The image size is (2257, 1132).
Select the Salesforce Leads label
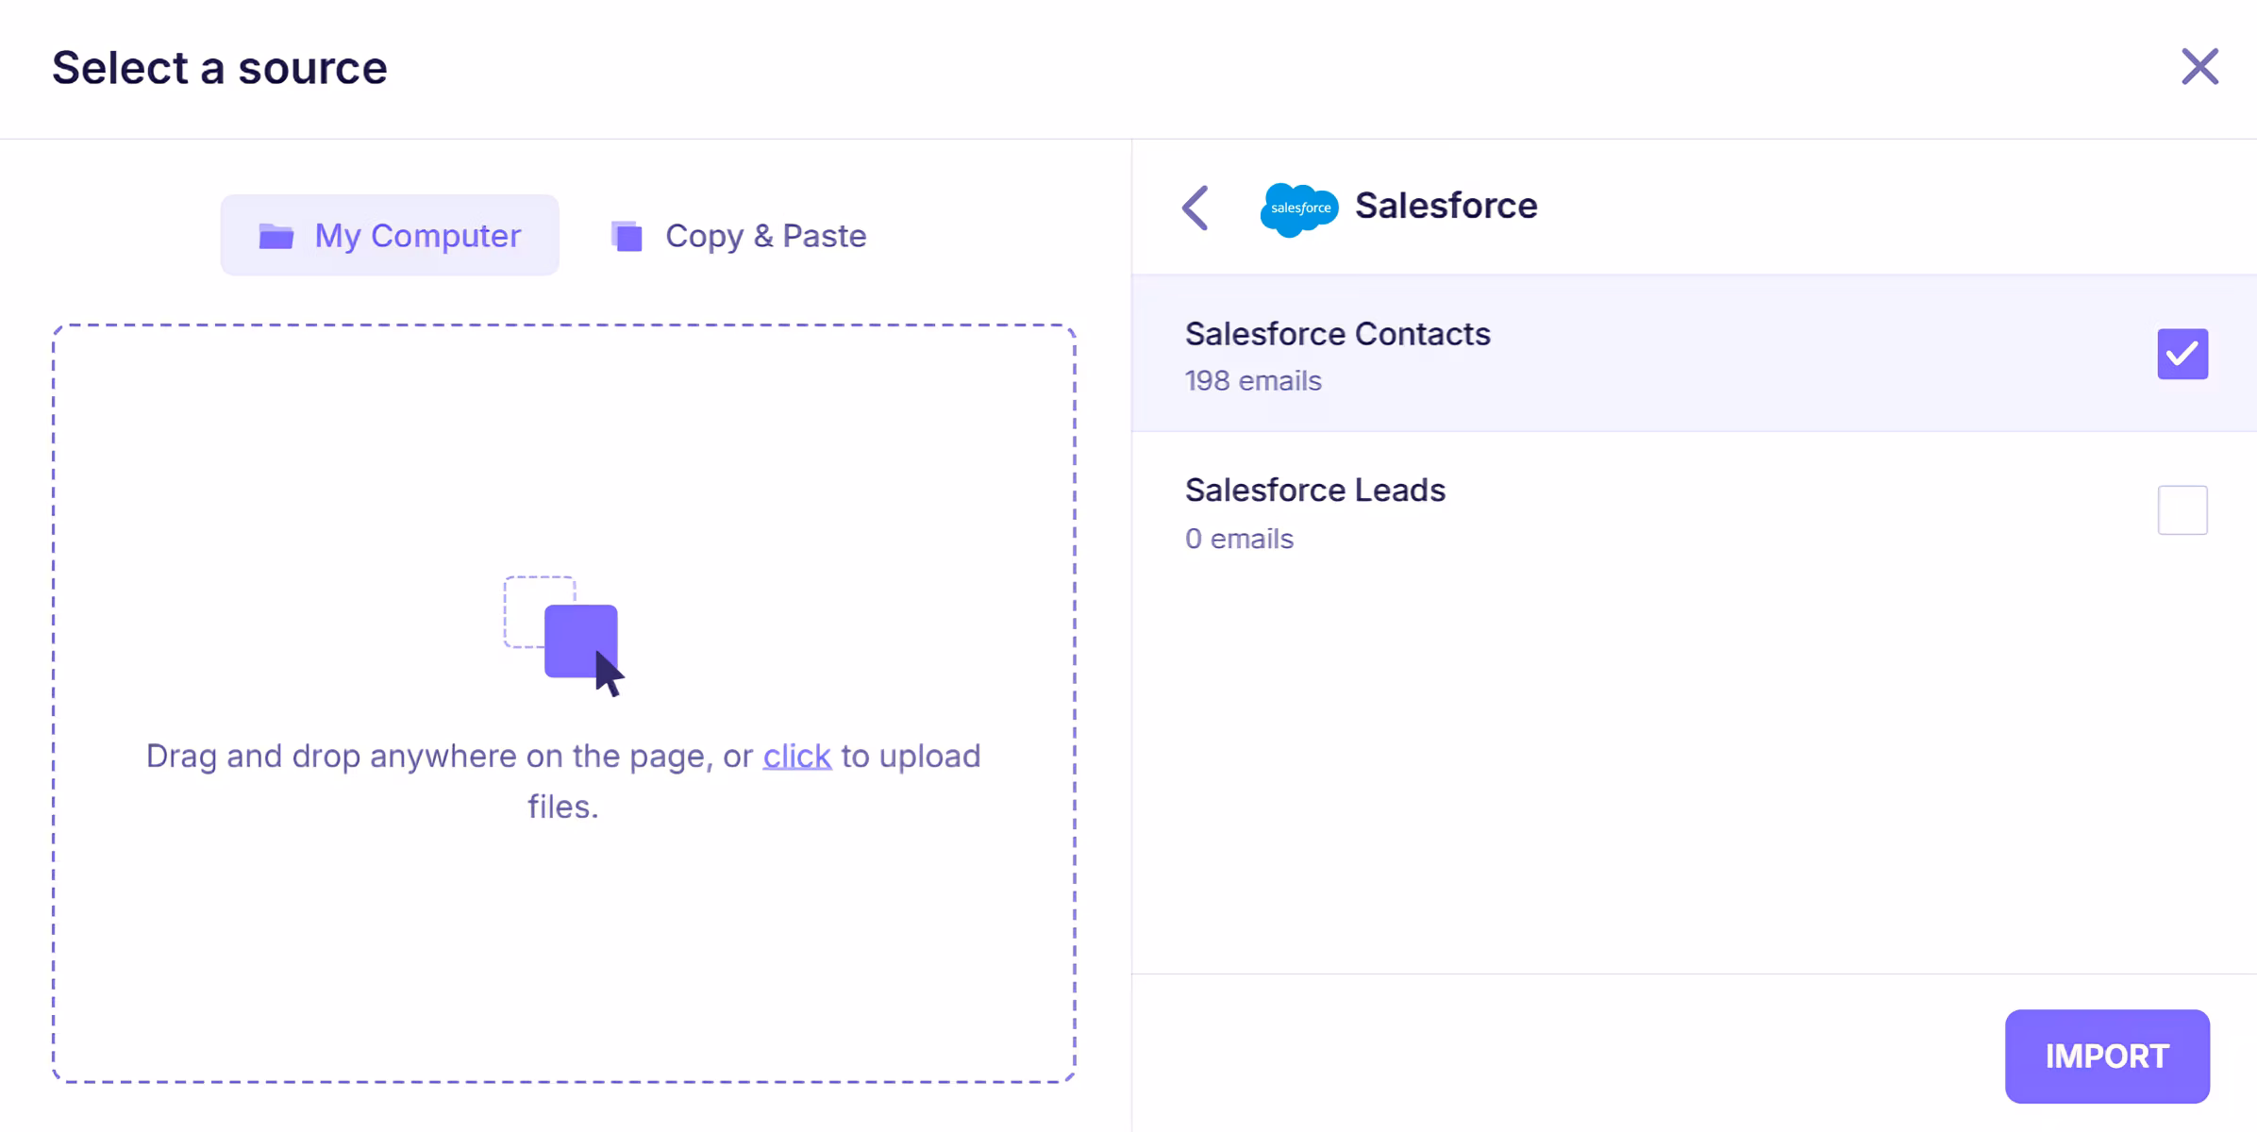pyautogui.click(x=1315, y=491)
